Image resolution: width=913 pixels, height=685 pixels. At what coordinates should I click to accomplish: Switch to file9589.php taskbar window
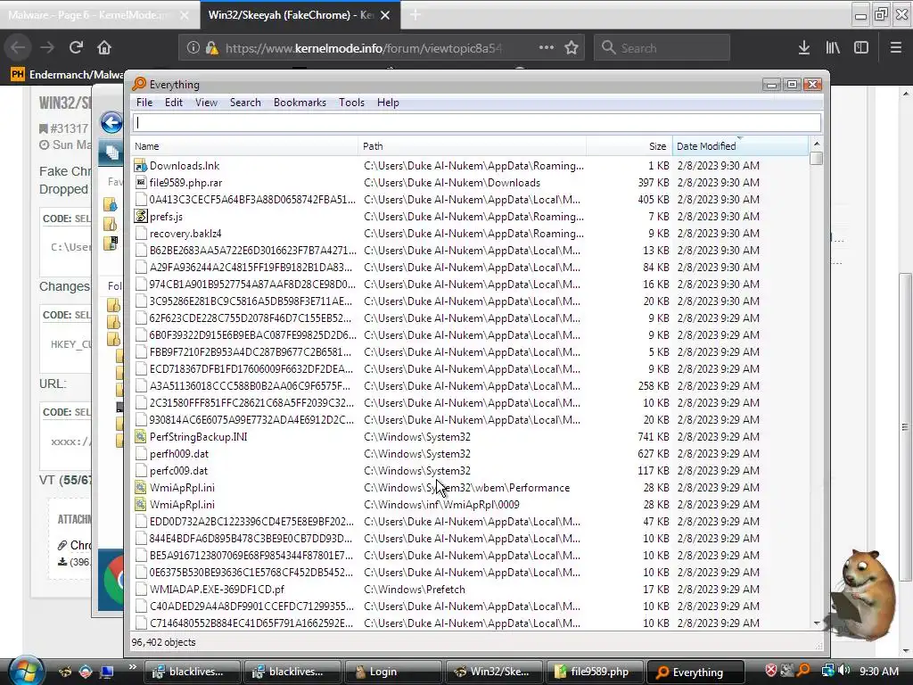click(595, 672)
